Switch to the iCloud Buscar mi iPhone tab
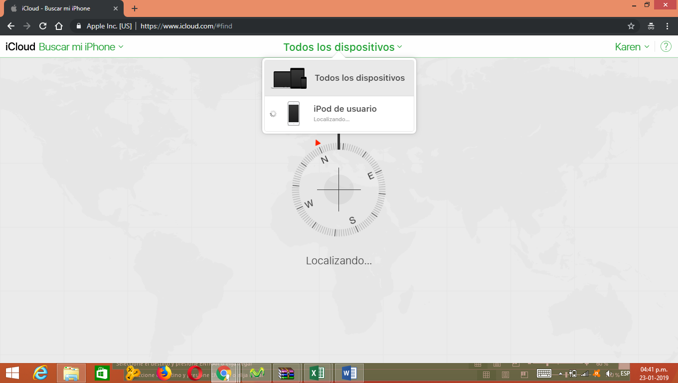The image size is (678, 383). tap(63, 8)
